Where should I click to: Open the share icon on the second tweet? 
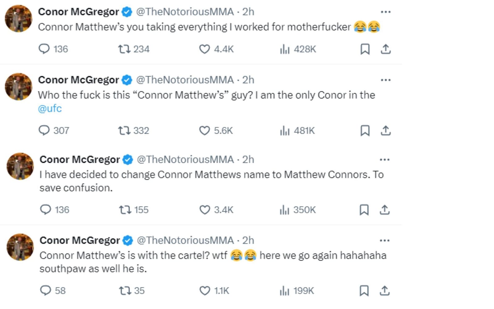click(386, 130)
